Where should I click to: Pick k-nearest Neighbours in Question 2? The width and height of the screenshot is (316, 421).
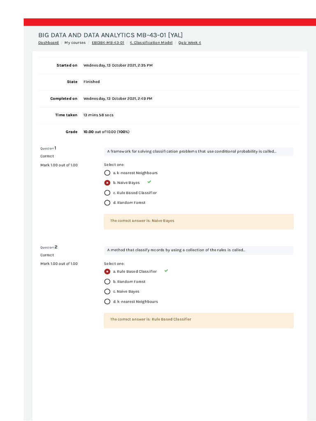pyautogui.click(x=107, y=302)
